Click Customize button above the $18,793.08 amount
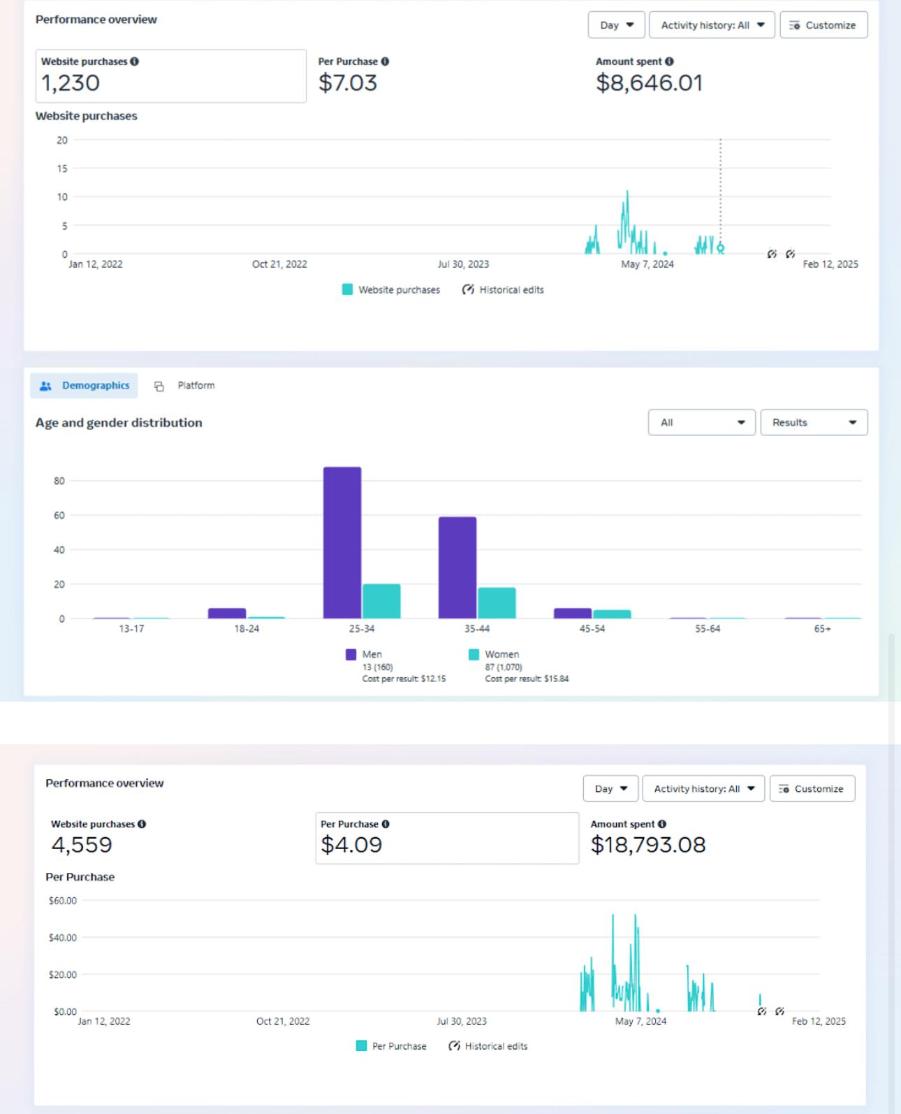The height and width of the screenshot is (1114, 901). coord(812,788)
